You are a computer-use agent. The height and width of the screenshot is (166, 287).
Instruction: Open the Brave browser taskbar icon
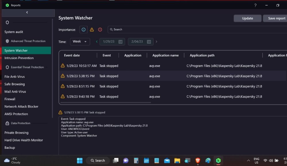pyautogui.click(x=198, y=161)
